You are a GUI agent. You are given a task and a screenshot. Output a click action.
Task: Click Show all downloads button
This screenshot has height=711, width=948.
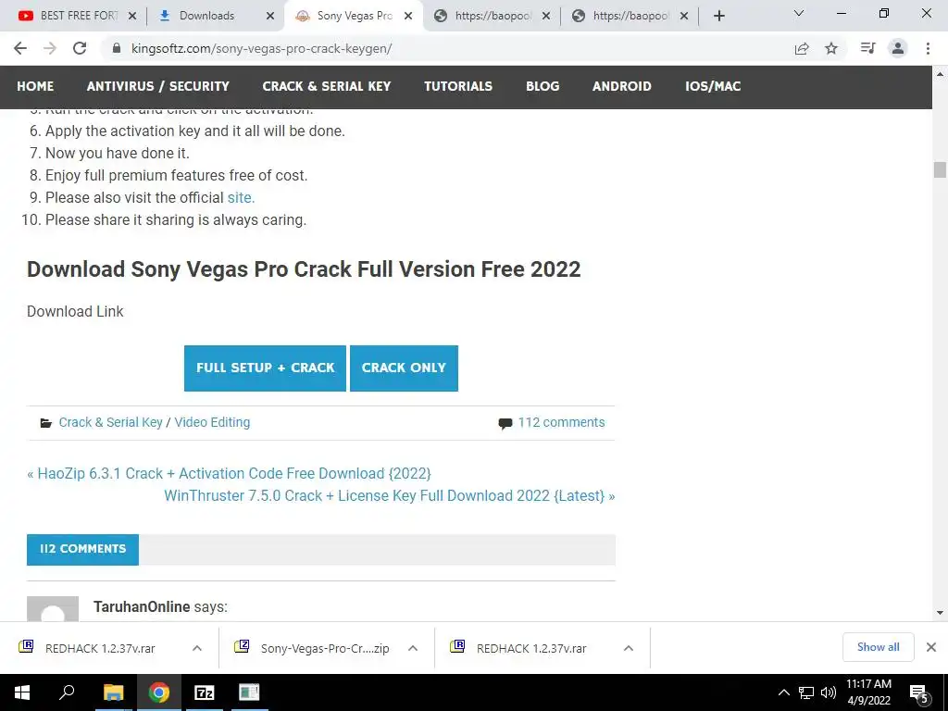pyautogui.click(x=878, y=647)
